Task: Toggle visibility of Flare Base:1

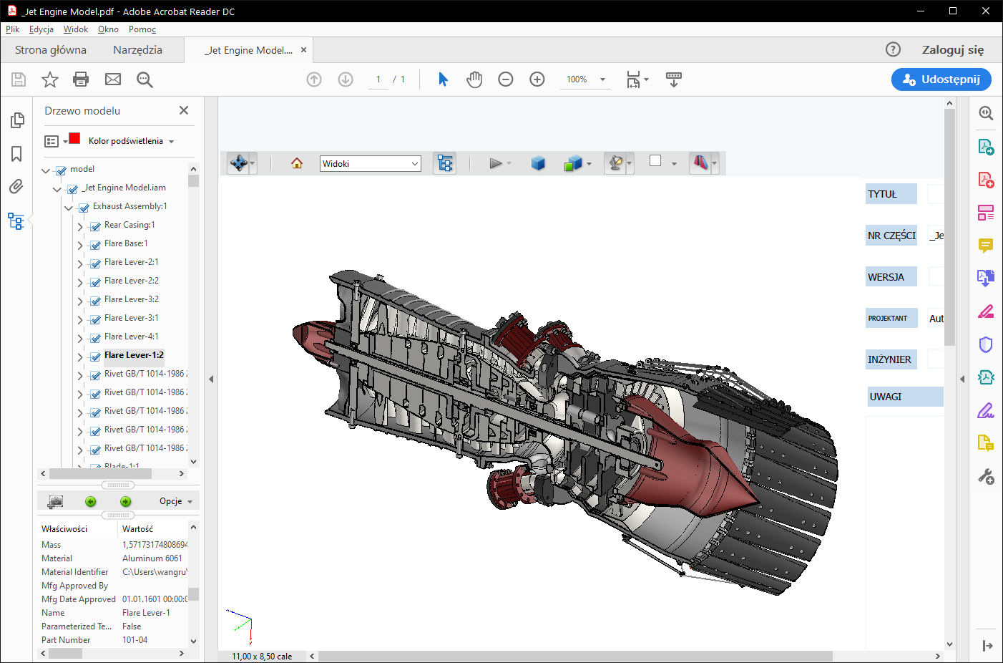Action: (95, 244)
